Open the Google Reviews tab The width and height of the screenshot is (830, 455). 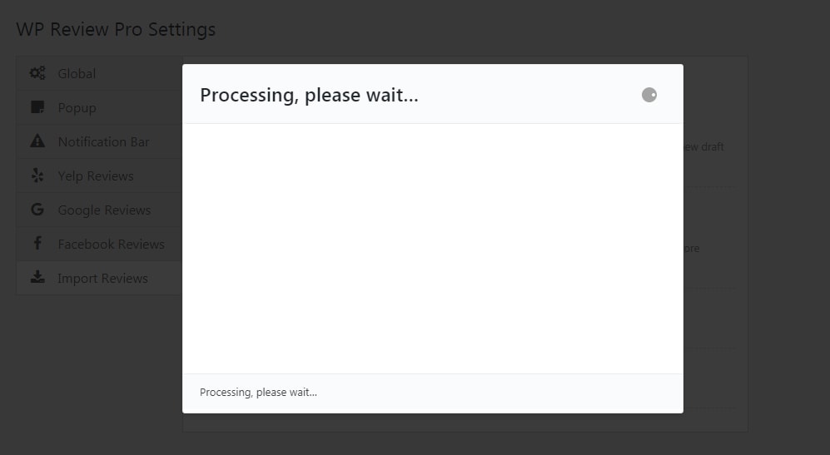tap(104, 210)
